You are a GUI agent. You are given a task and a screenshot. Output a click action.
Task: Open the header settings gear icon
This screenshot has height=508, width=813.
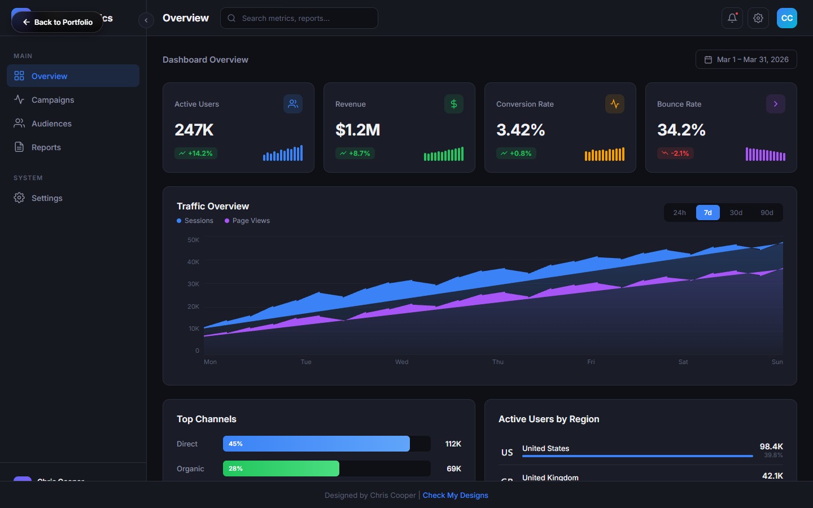click(x=758, y=18)
